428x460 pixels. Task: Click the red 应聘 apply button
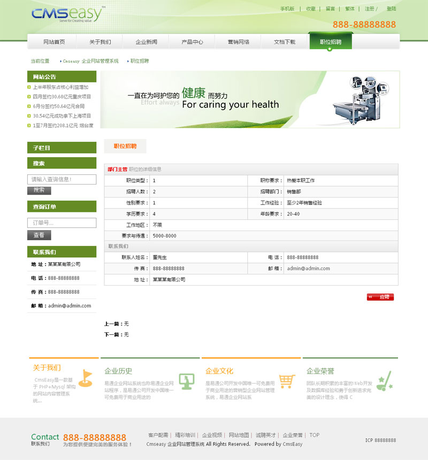click(x=380, y=297)
